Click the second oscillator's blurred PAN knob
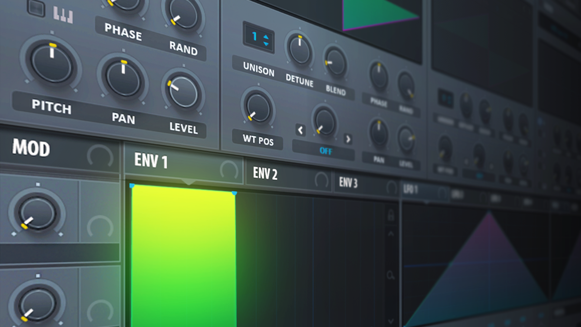The height and width of the screenshot is (327, 581). tap(379, 133)
